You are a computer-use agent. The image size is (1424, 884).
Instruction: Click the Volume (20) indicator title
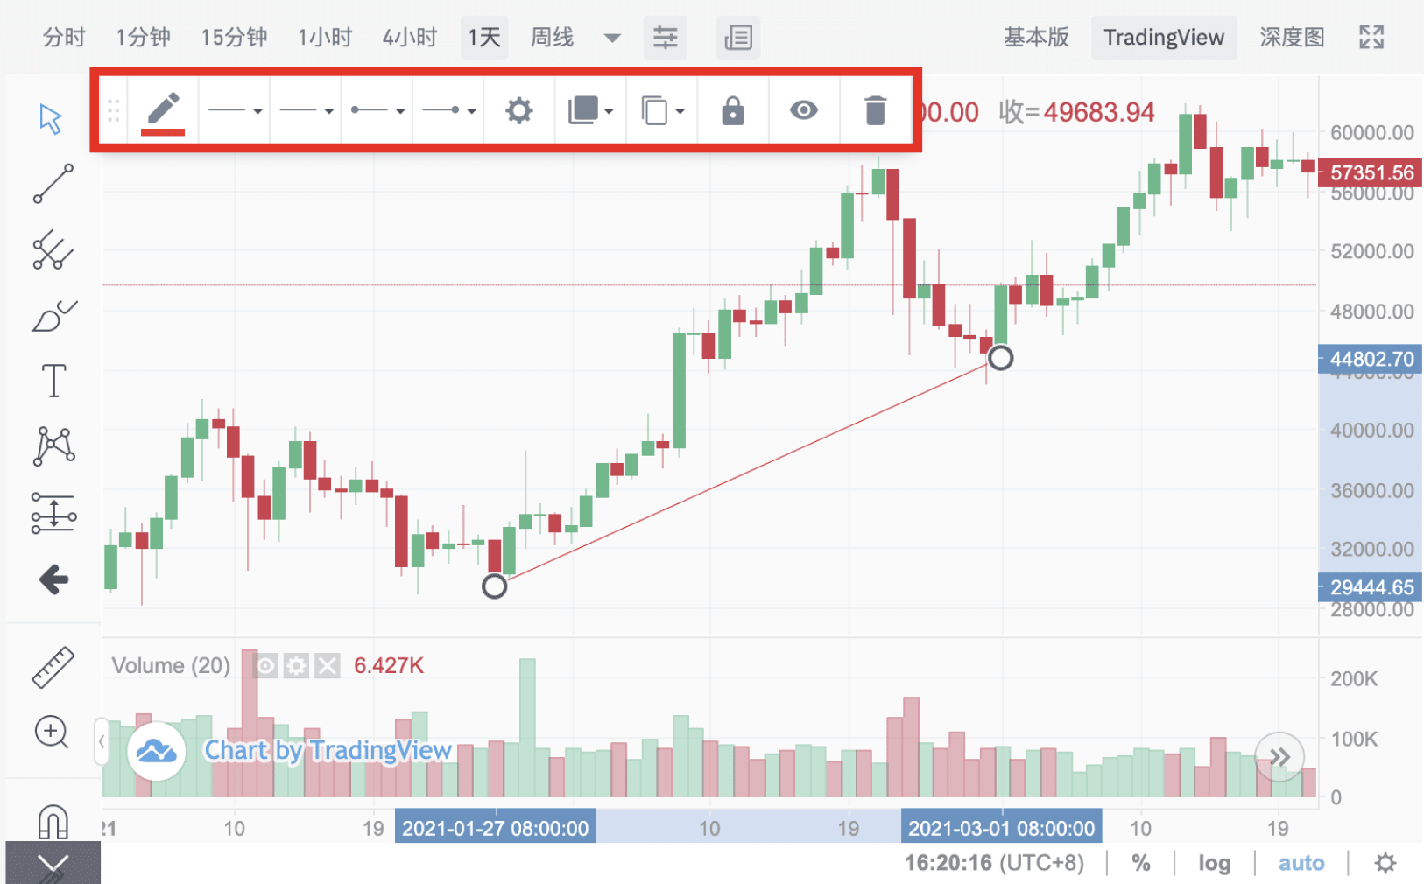point(171,666)
